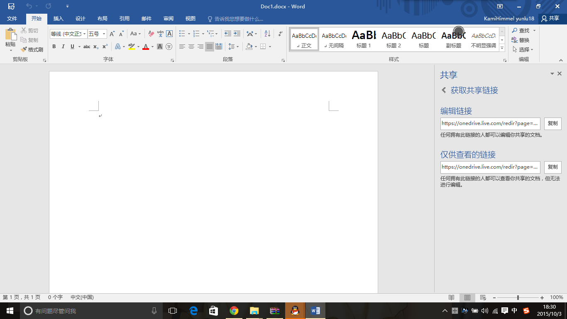Apply the red font color

coord(146,47)
